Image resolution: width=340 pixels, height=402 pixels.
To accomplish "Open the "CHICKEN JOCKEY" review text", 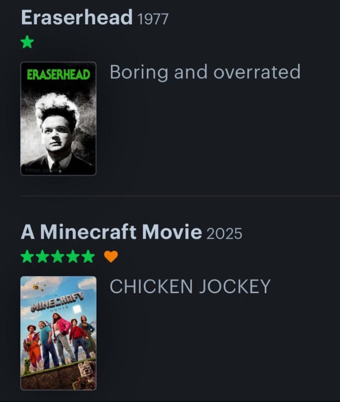I will click(190, 286).
